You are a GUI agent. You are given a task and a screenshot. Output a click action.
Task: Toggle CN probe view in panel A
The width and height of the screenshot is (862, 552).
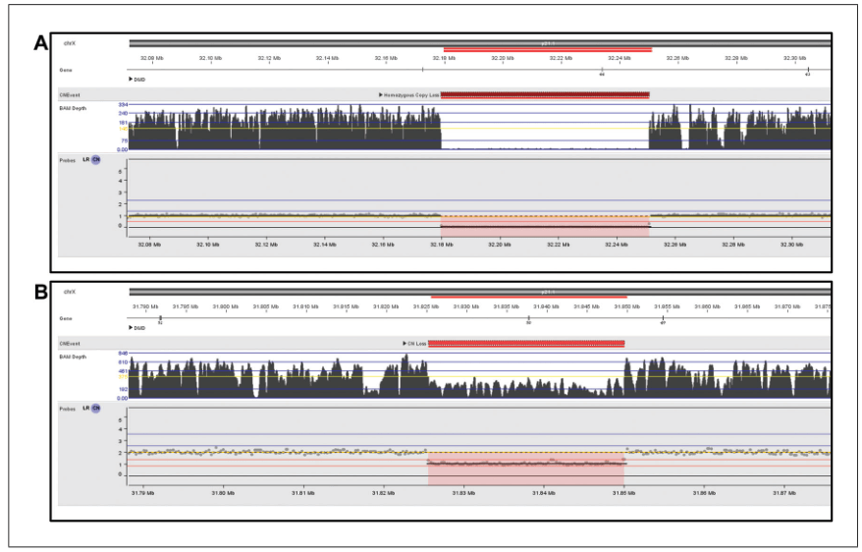pos(96,159)
